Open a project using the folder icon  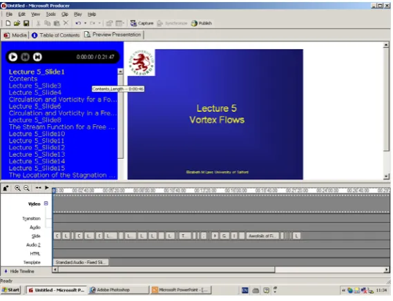[x=17, y=23]
